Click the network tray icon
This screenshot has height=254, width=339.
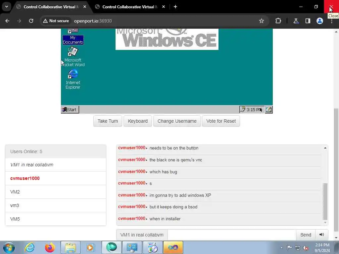pos(298,248)
